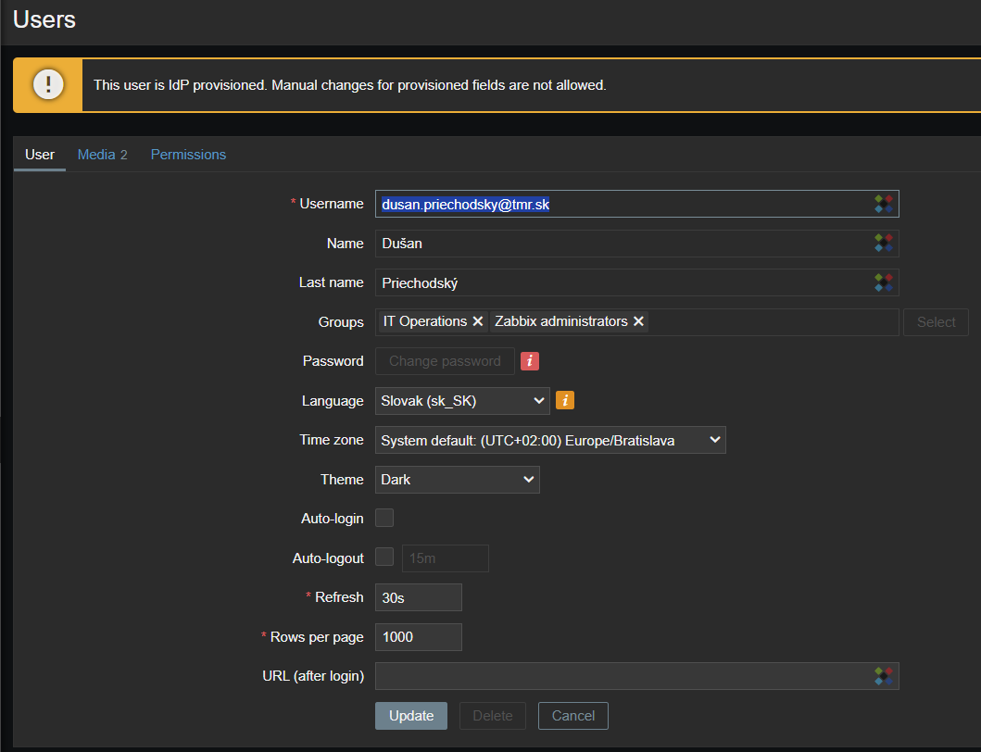Enable the Auto-login checkbox
The image size is (981, 752).
[x=384, y=518]
